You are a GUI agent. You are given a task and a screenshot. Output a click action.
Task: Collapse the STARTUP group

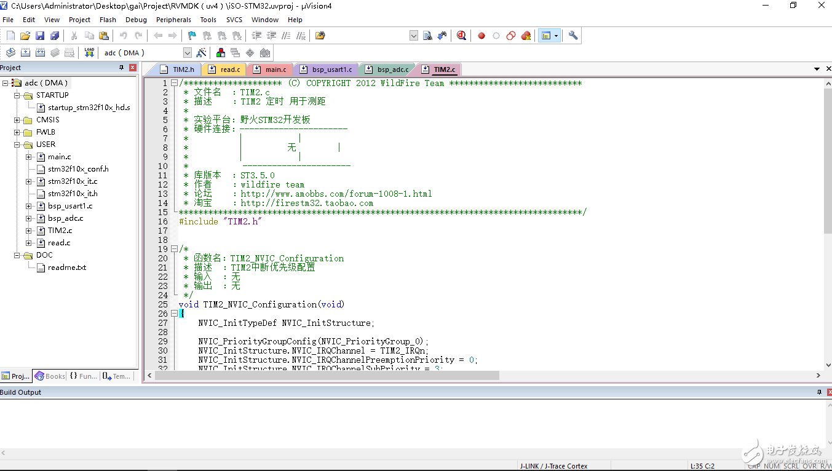[x=17, y=95]
